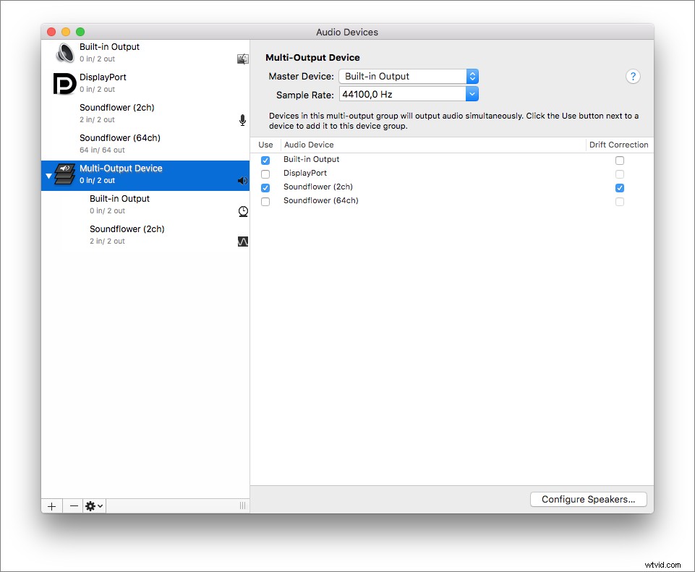The height and width of the screenshot is (572, 695).
Task: Click the microphone icon beside Soundflower (2ch)
Action: (242, 120)
